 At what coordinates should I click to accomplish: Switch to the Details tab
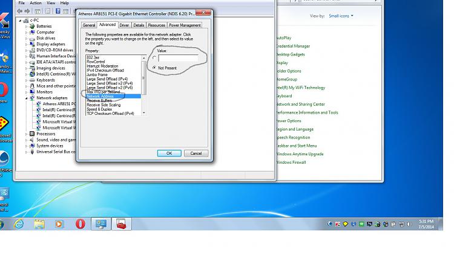click(139, 25)
